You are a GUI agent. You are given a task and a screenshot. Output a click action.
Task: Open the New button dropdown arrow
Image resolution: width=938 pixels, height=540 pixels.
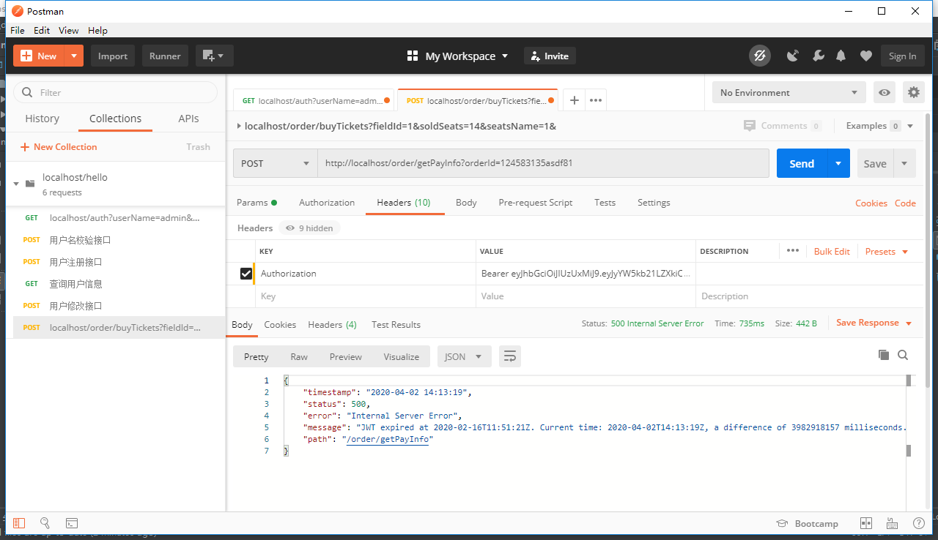point(74,56)
